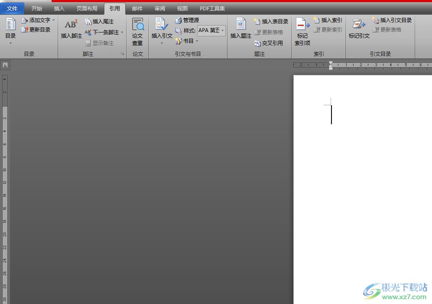Click 插入表目录 button

pos(271,22)
